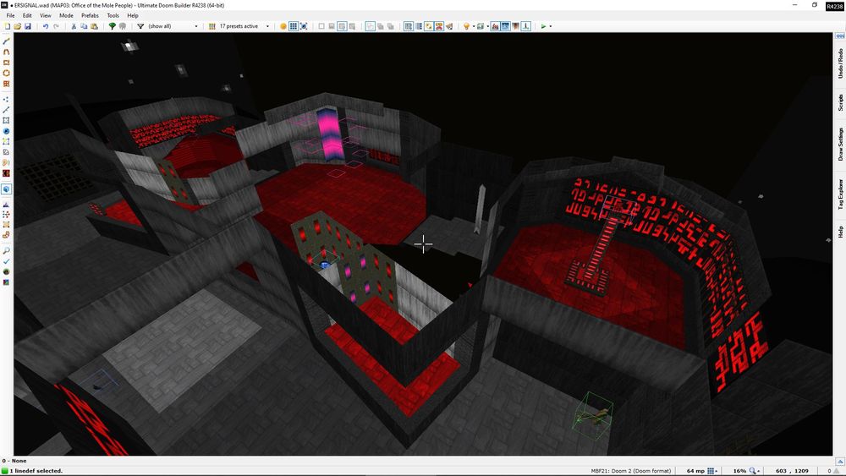Expand the test map options arrow

point(551,26)
